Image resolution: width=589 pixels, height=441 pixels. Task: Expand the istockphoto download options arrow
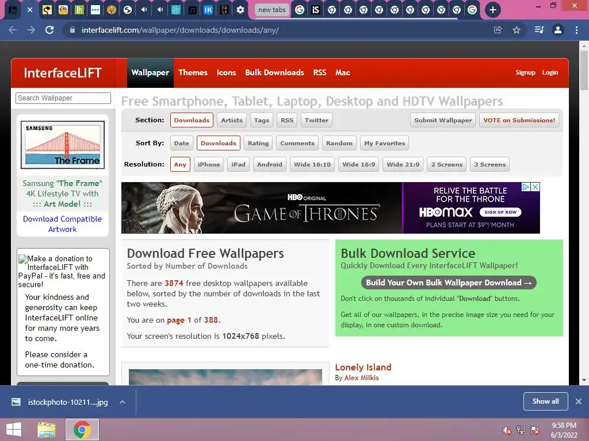click(x=123, y=402)
